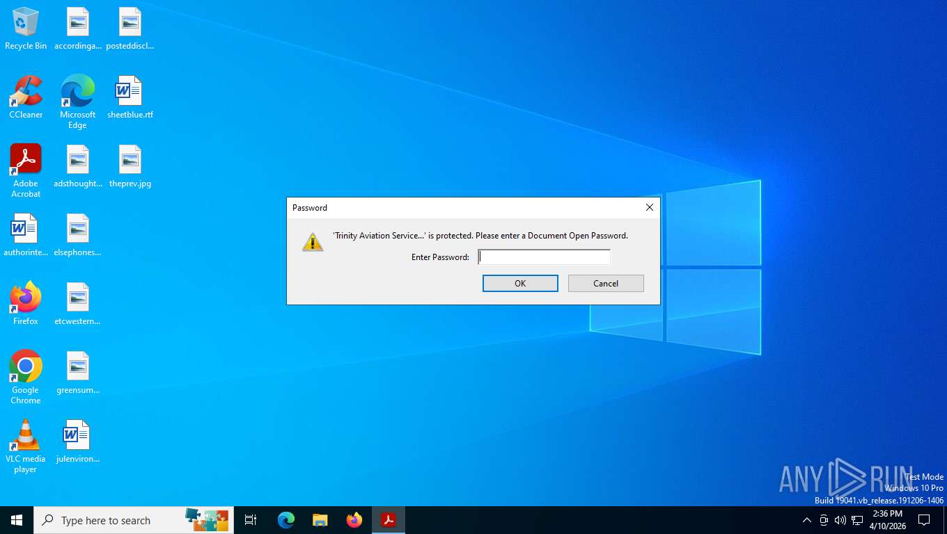Image resolution: width=947 pixels, height=534 pixels.
Task: Open the notification center
Action: [924, 520]
